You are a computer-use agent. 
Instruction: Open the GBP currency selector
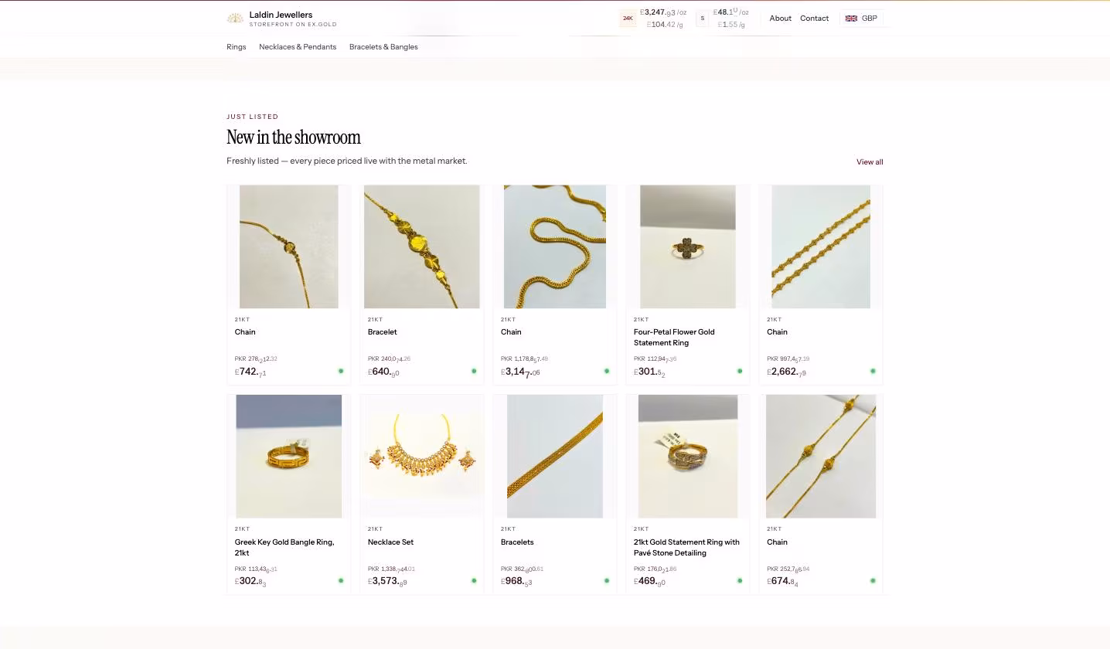(x=861, y=18)
